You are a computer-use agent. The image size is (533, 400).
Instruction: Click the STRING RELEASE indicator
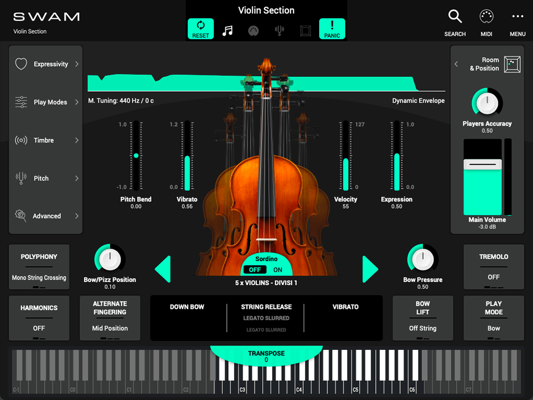266,307
